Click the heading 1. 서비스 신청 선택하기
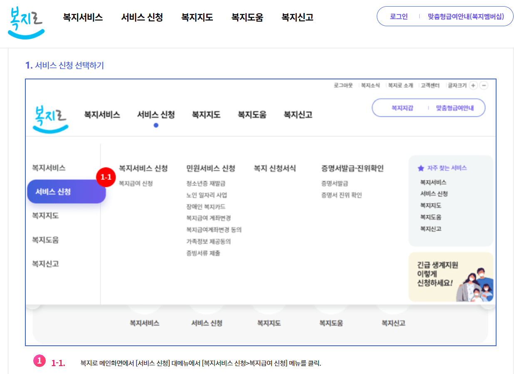The width and height of the screenshot is (514, 374). point(64,65)
